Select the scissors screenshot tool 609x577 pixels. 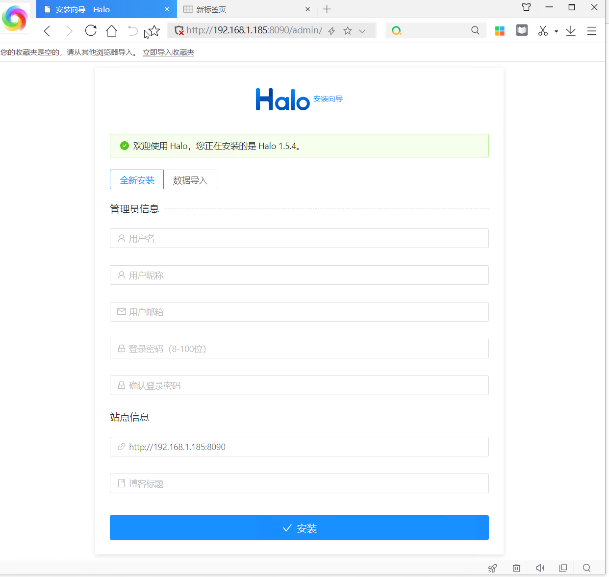click(543, 31)
